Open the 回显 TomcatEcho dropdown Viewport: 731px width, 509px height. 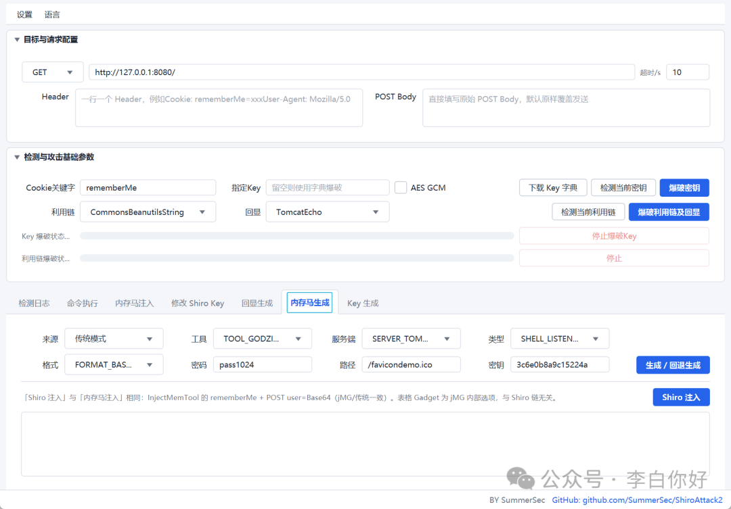[328, 212]
